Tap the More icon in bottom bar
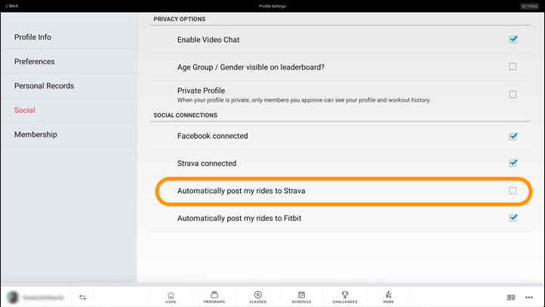The height and width of the screenshot is (307, 545). 388,296
